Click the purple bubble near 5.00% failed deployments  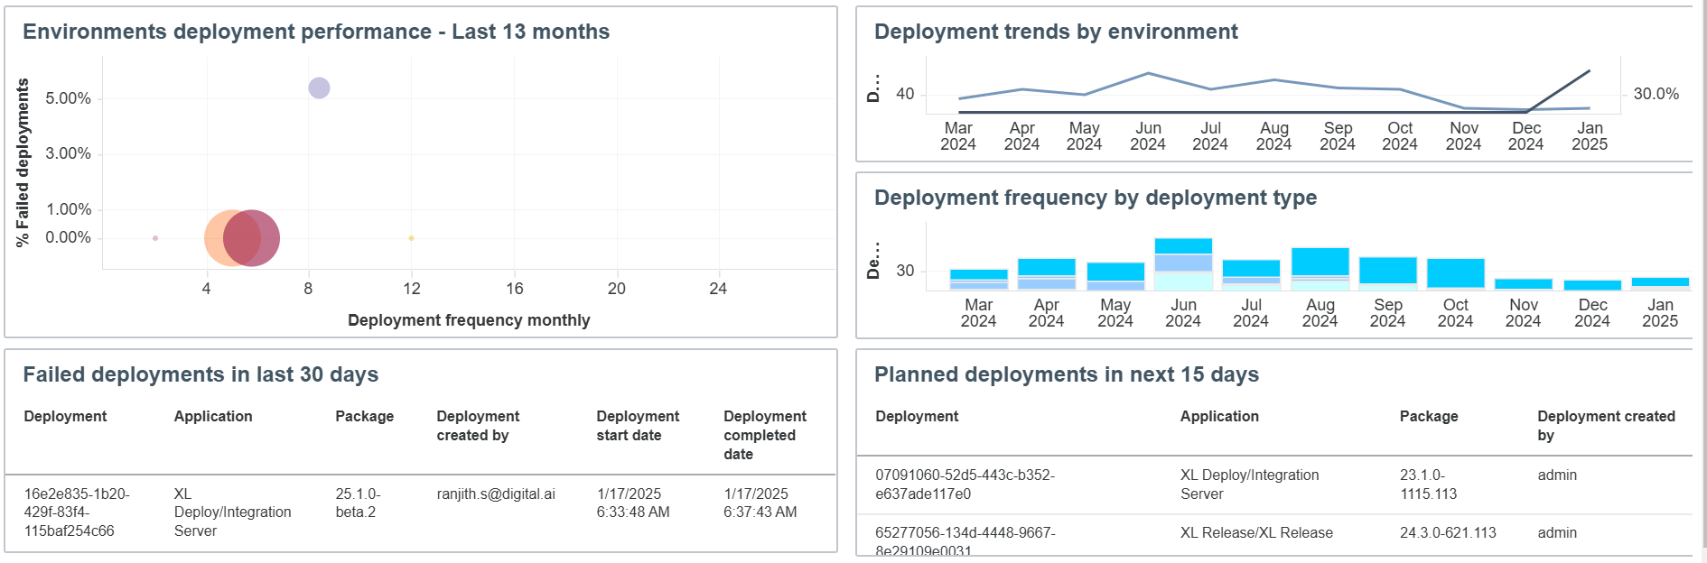click(319, 88)
